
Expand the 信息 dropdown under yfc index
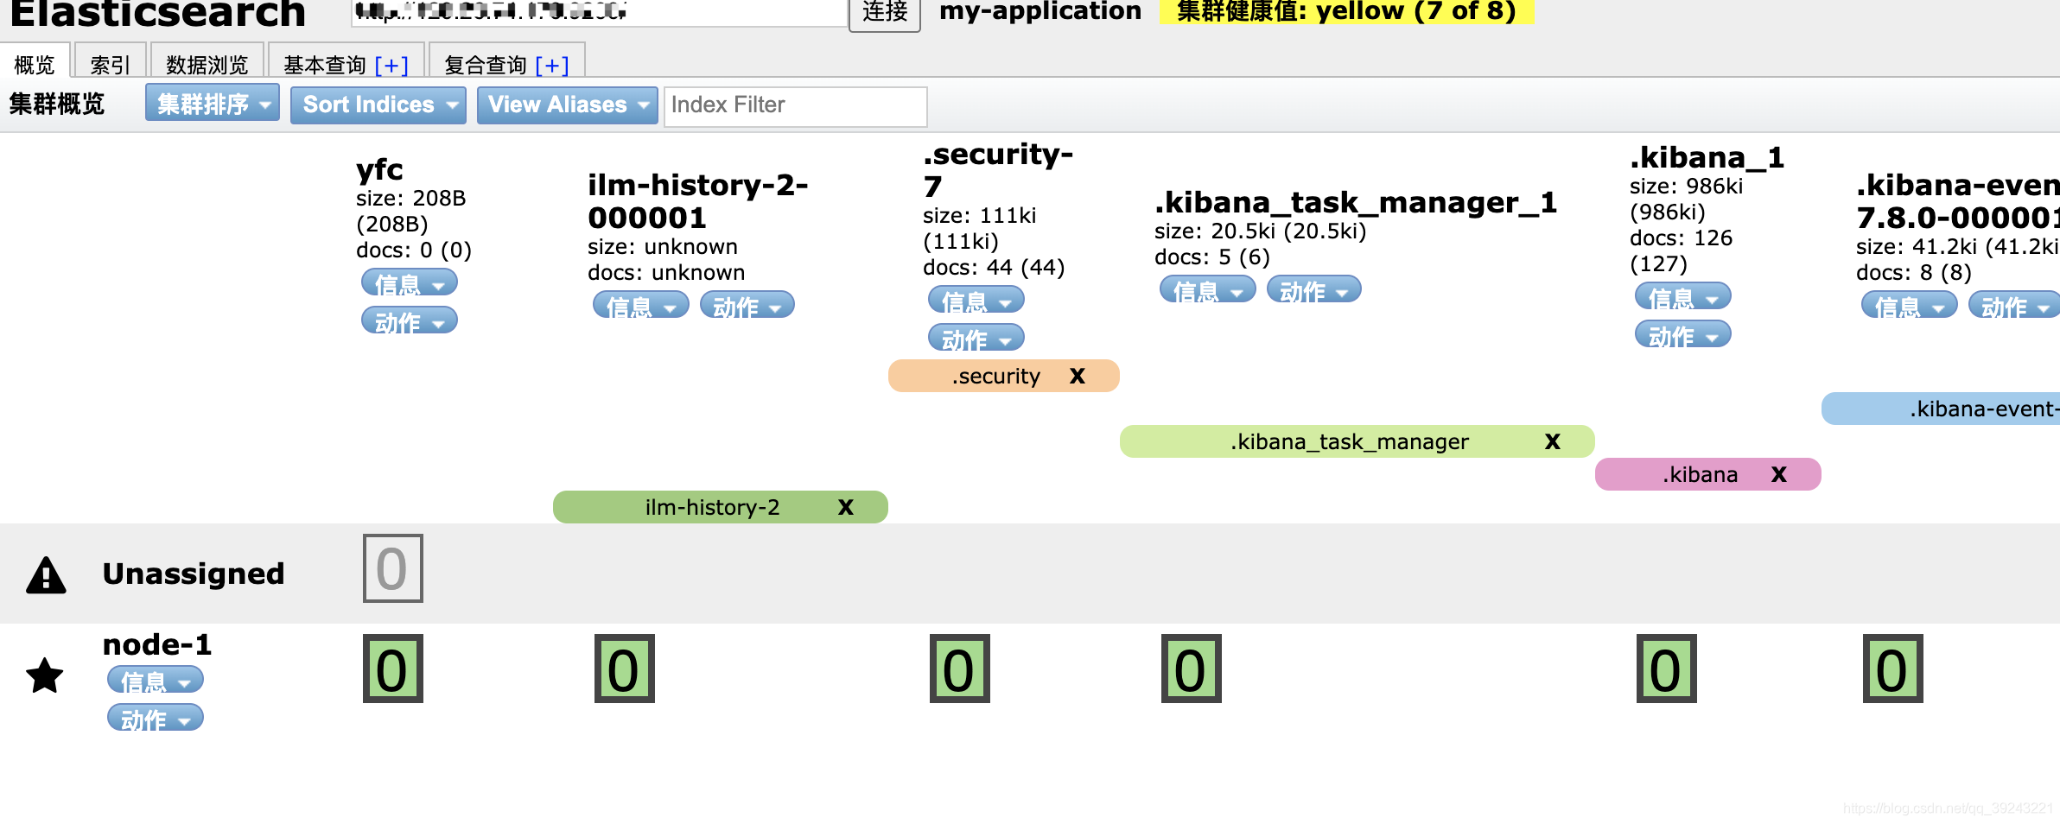(x=410, y=282)
